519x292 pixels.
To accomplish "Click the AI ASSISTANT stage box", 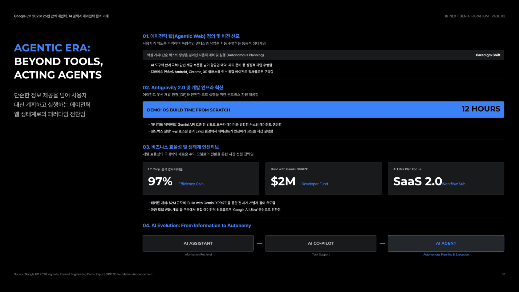I will click(x=198, y=243).
